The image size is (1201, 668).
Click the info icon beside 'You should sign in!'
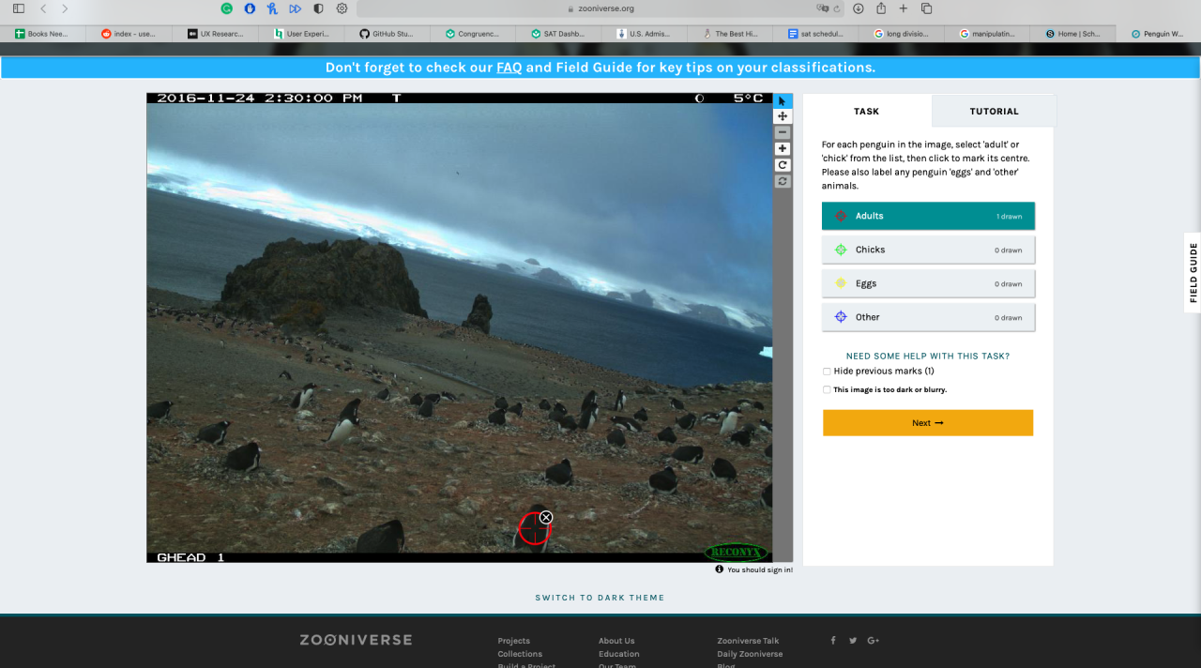click(x=720, y=569)
